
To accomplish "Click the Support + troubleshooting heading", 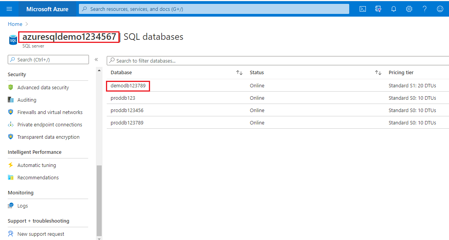I will 38,221.
